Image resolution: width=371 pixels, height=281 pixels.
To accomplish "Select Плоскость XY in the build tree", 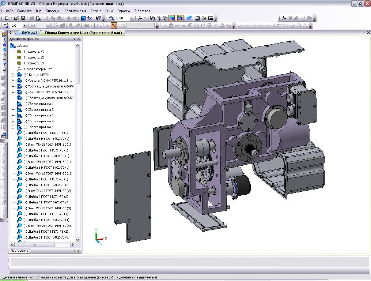I will tap(34, 52).
